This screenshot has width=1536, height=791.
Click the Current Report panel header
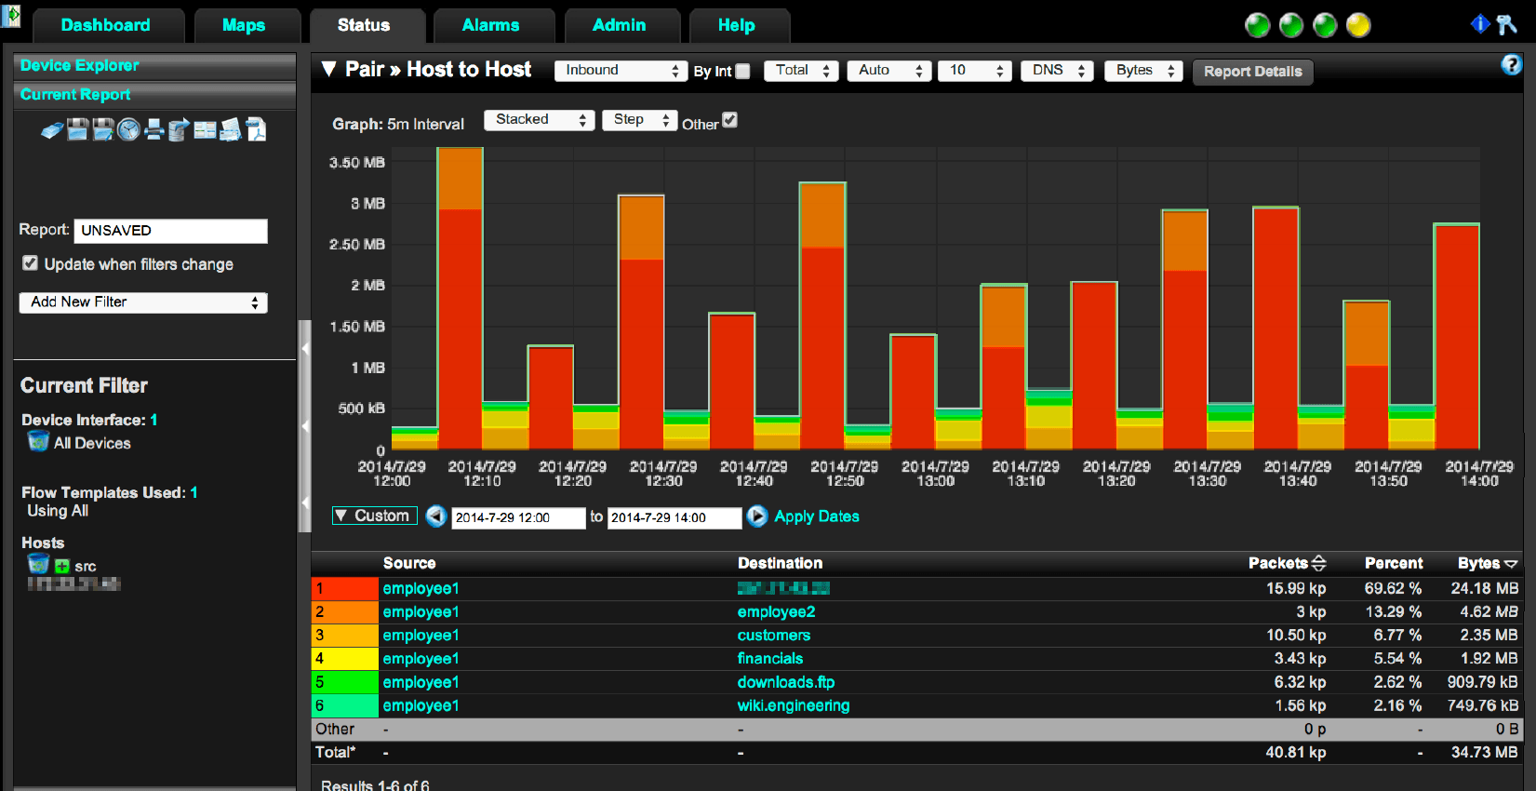[x=154, y=95]
